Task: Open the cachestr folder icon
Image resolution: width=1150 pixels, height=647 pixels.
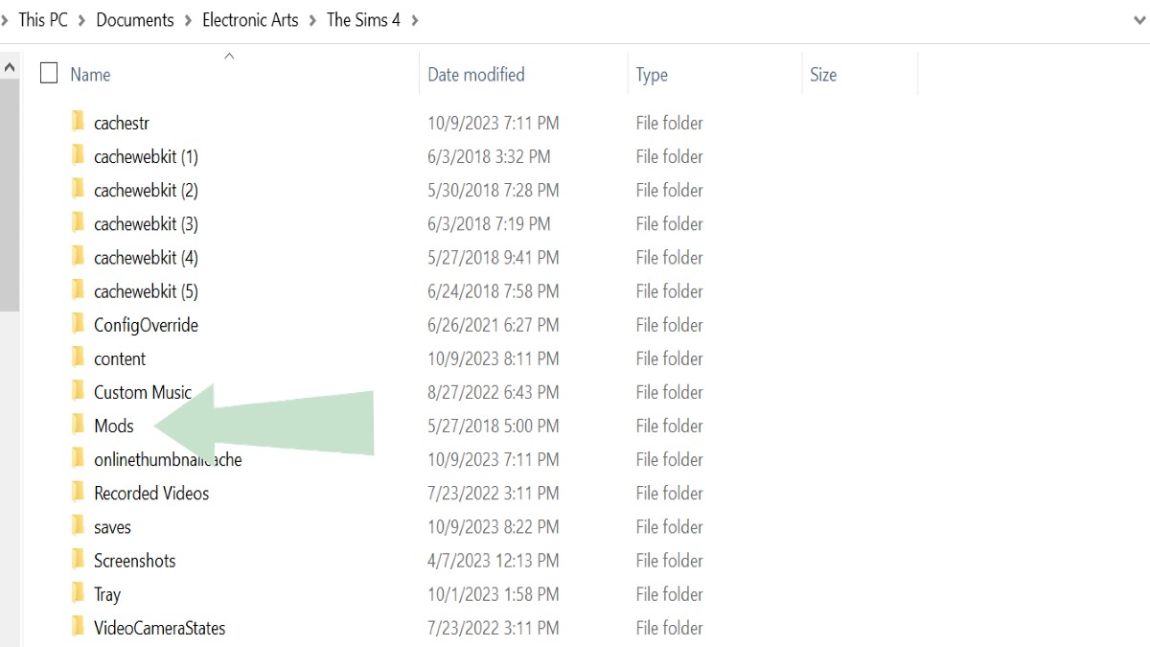Action: point(79,123)
